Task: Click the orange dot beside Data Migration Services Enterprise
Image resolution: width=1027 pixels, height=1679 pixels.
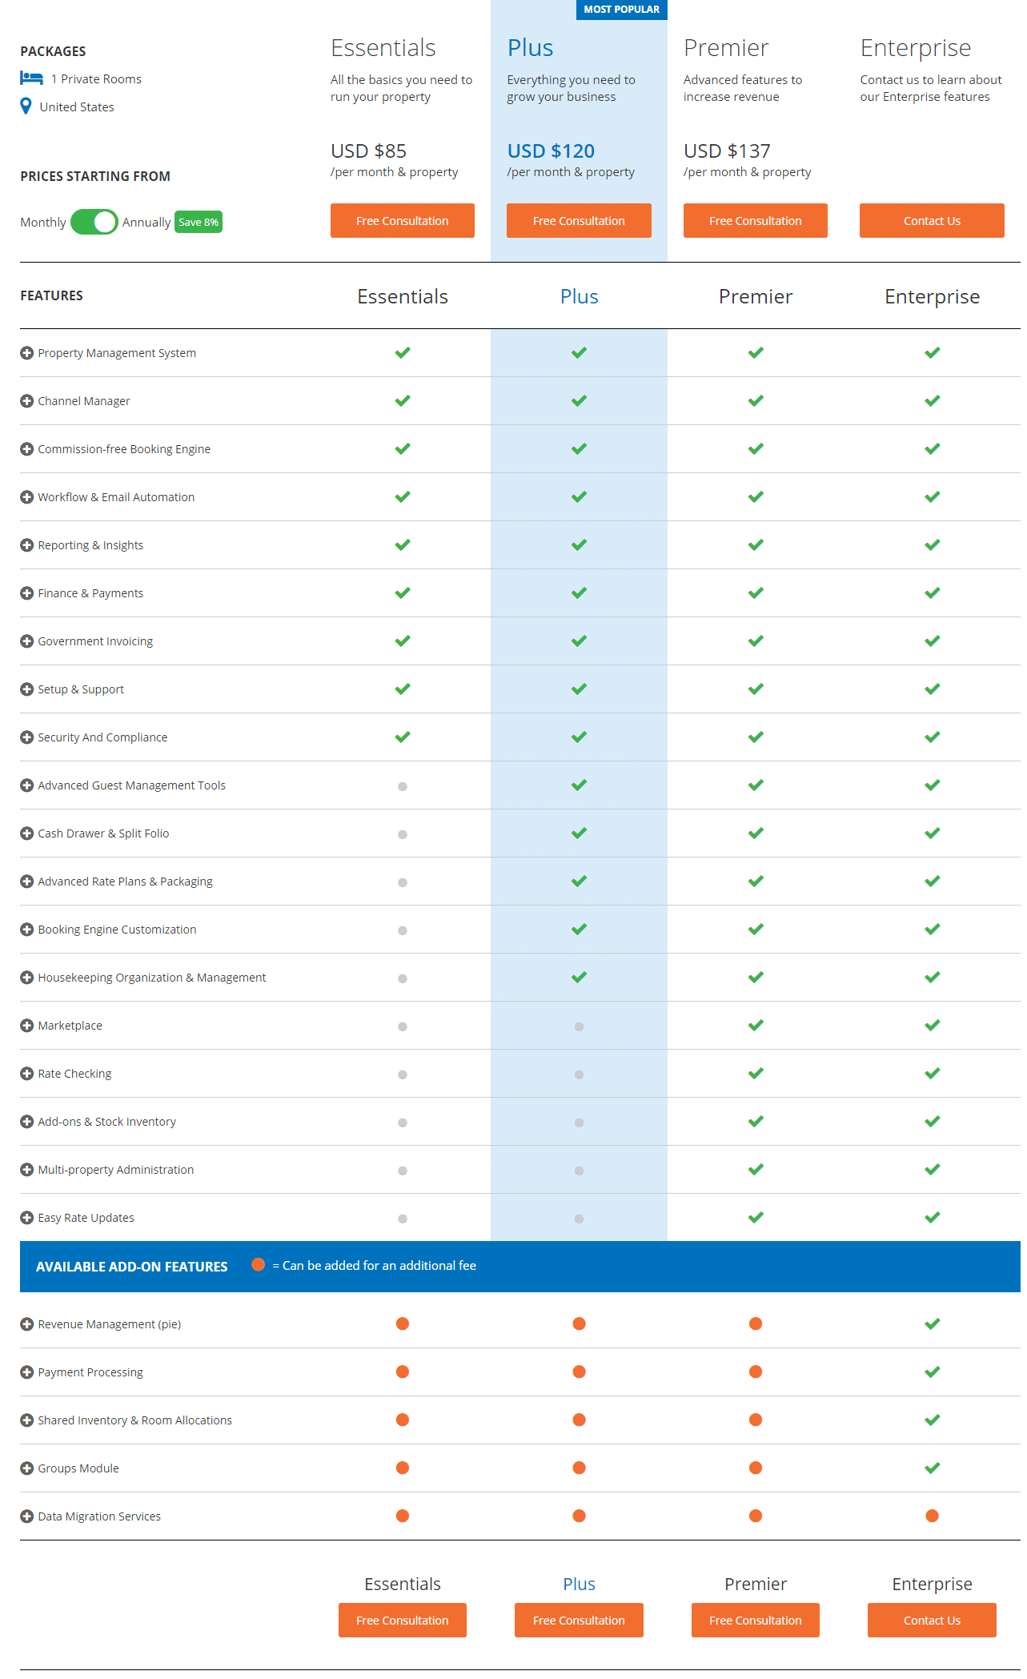Action: click(931, 1516)
